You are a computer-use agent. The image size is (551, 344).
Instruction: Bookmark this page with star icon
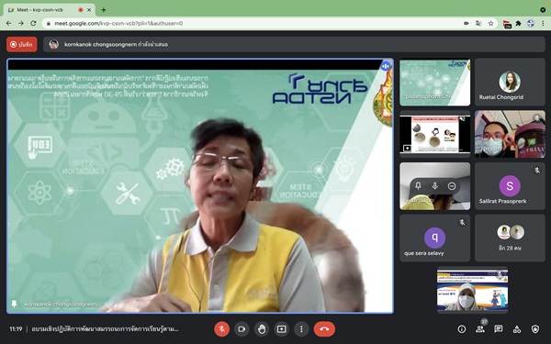coord(490,23)
